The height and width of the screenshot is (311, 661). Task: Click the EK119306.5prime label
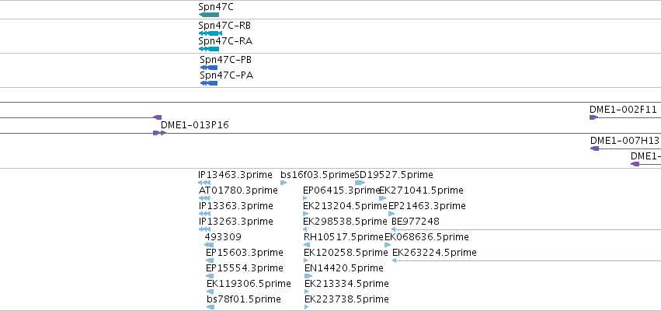(249, 284)
